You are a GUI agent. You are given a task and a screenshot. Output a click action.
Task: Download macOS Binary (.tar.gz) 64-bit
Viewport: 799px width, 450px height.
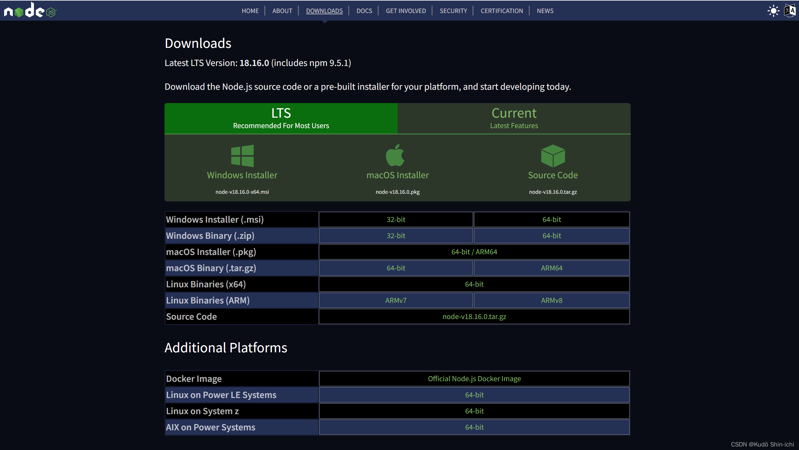[396, 268]
